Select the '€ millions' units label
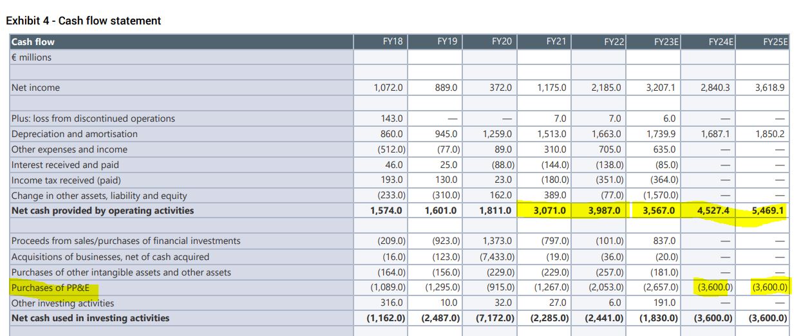The image size is (801, 336). (32, 57)
